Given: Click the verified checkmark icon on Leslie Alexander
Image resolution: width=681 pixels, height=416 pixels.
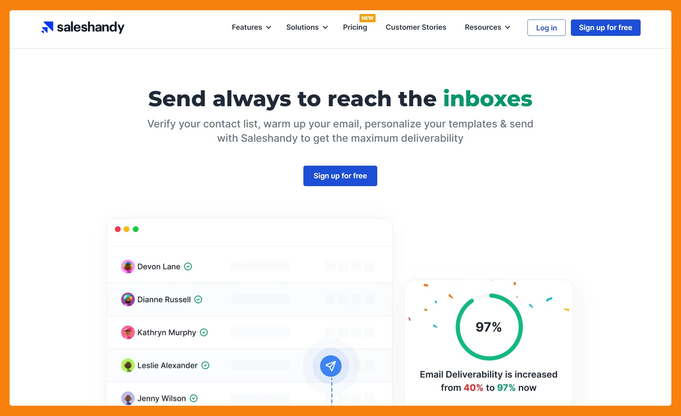Looking at the screenshot, I should 206,365.
